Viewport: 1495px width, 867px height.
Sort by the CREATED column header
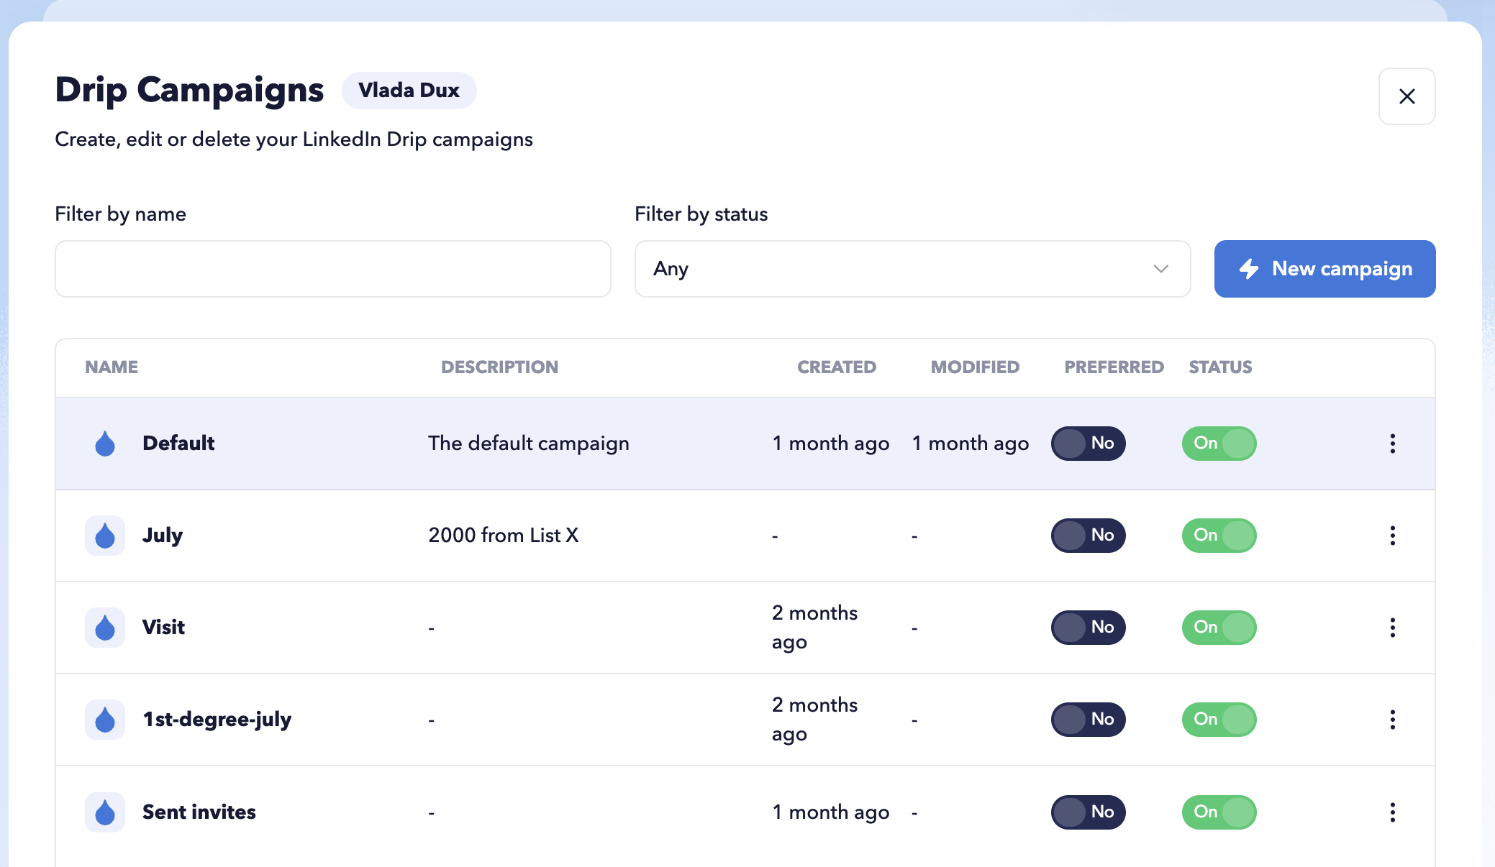pos(837,367)
